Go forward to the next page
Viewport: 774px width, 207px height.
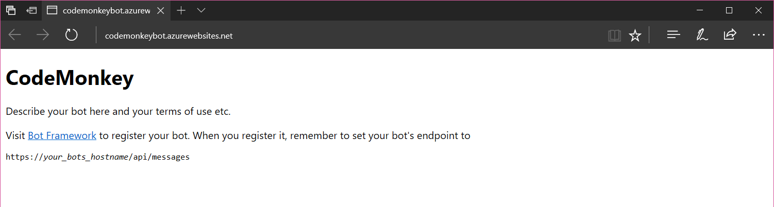(x=43, y=35)
